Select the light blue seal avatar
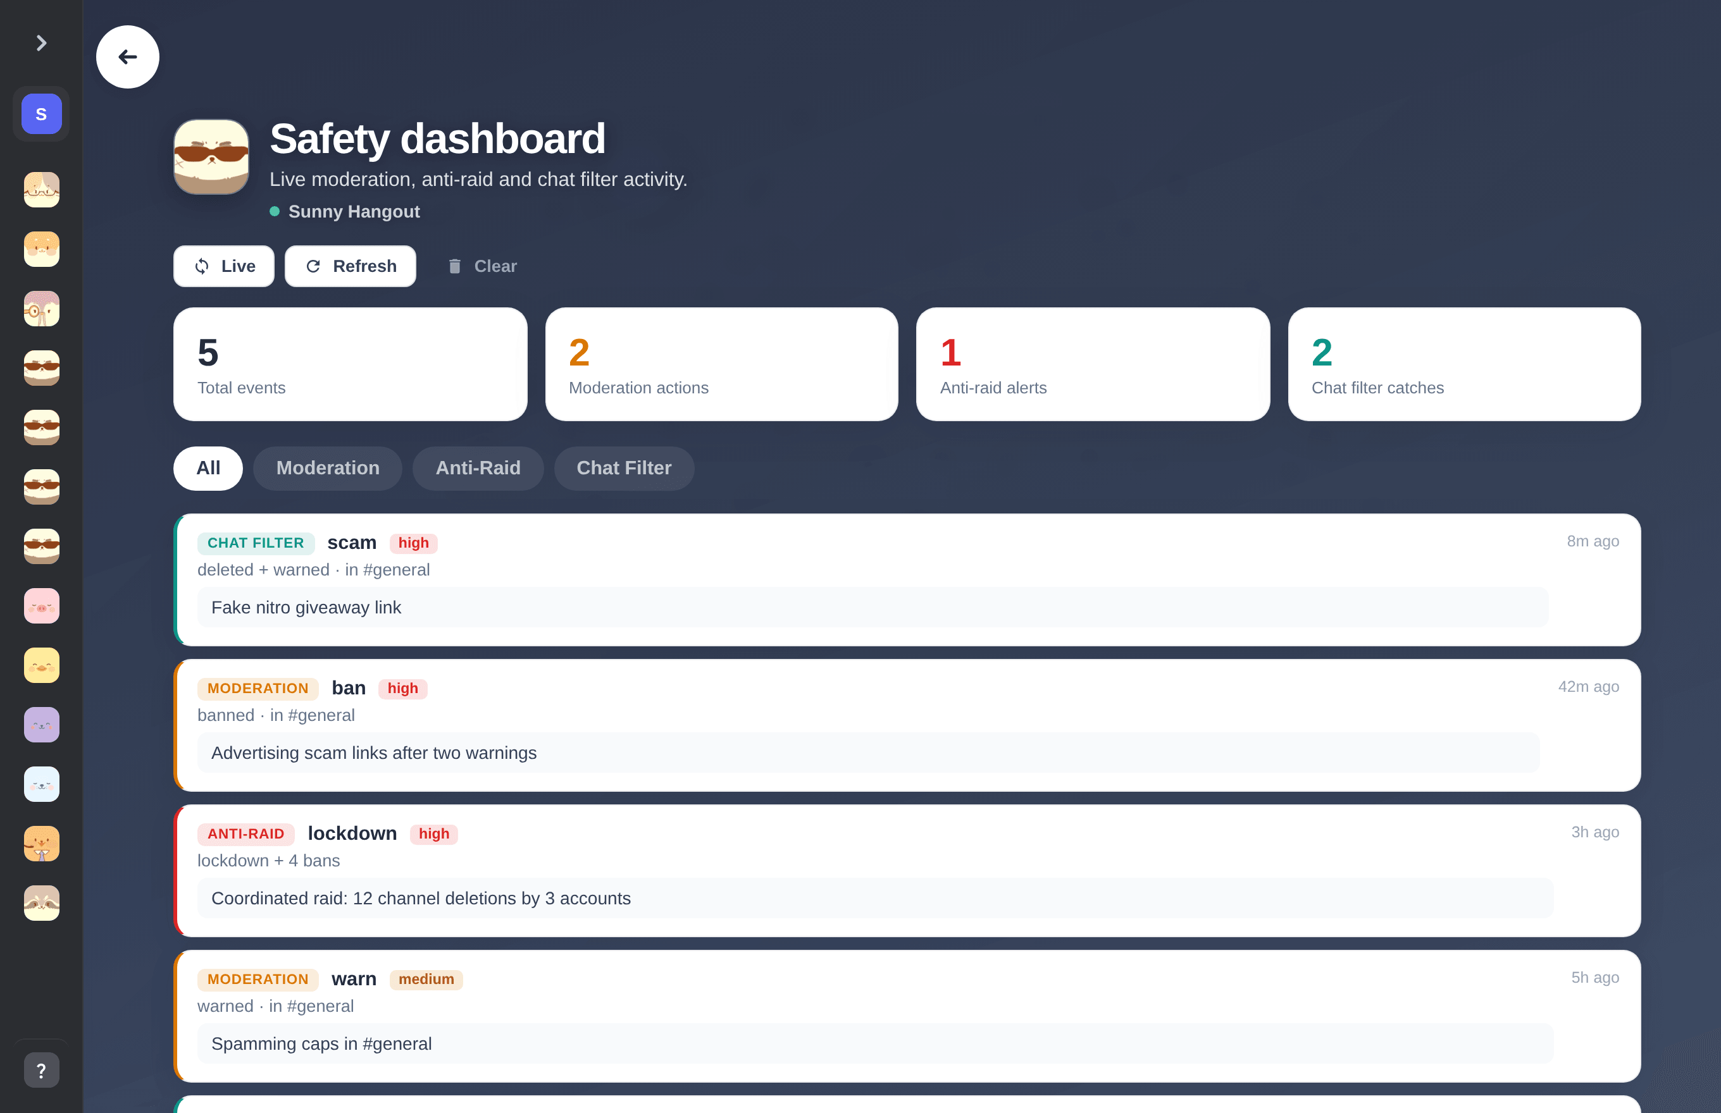 pos(41,784)
